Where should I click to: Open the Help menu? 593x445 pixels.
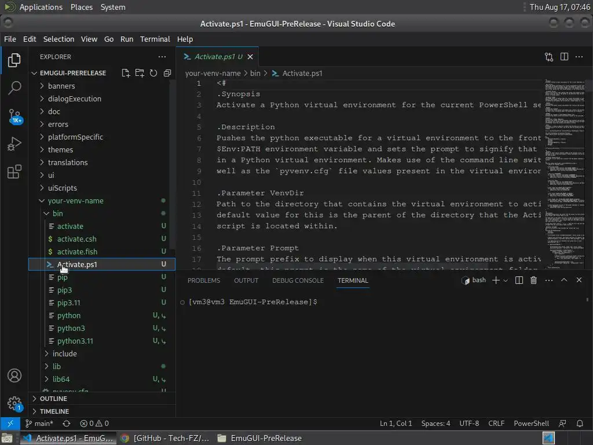point(185,39)
